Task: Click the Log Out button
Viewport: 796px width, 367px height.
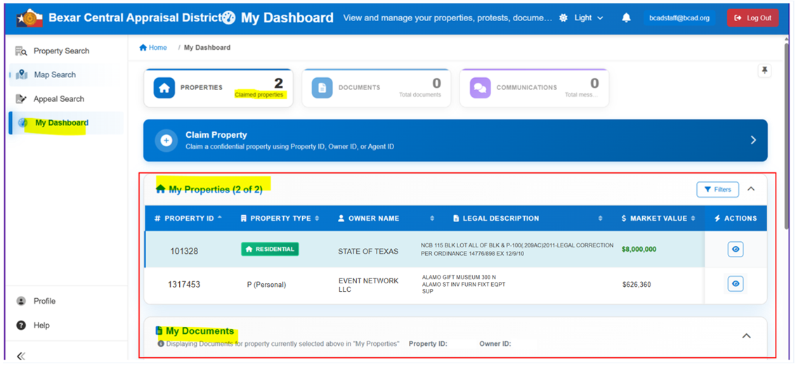Action: [752, 18]
